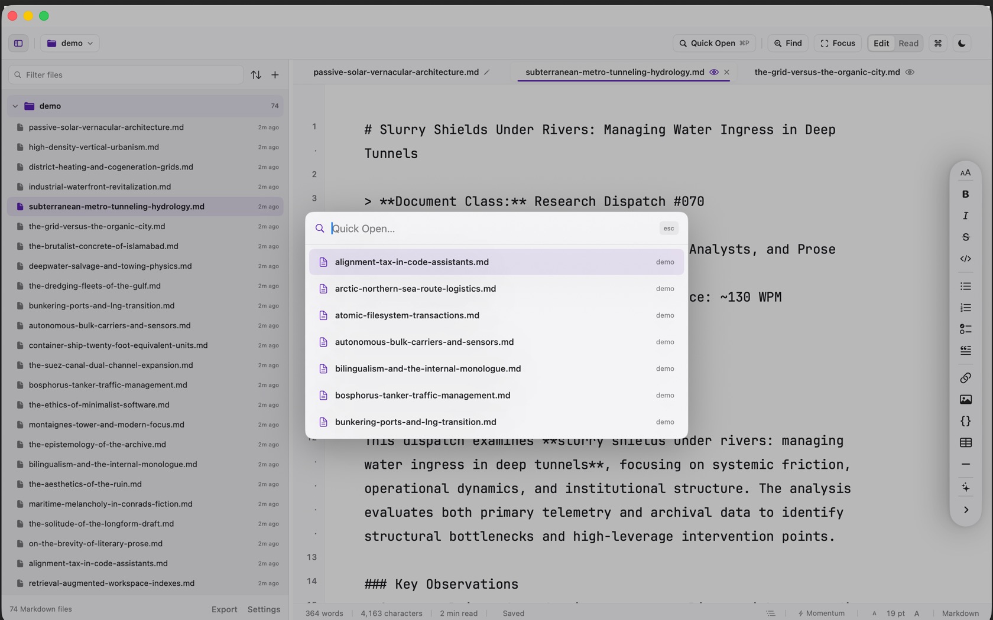Open the Markdown language selector
993x620 pixels.
tap(960, 613)
